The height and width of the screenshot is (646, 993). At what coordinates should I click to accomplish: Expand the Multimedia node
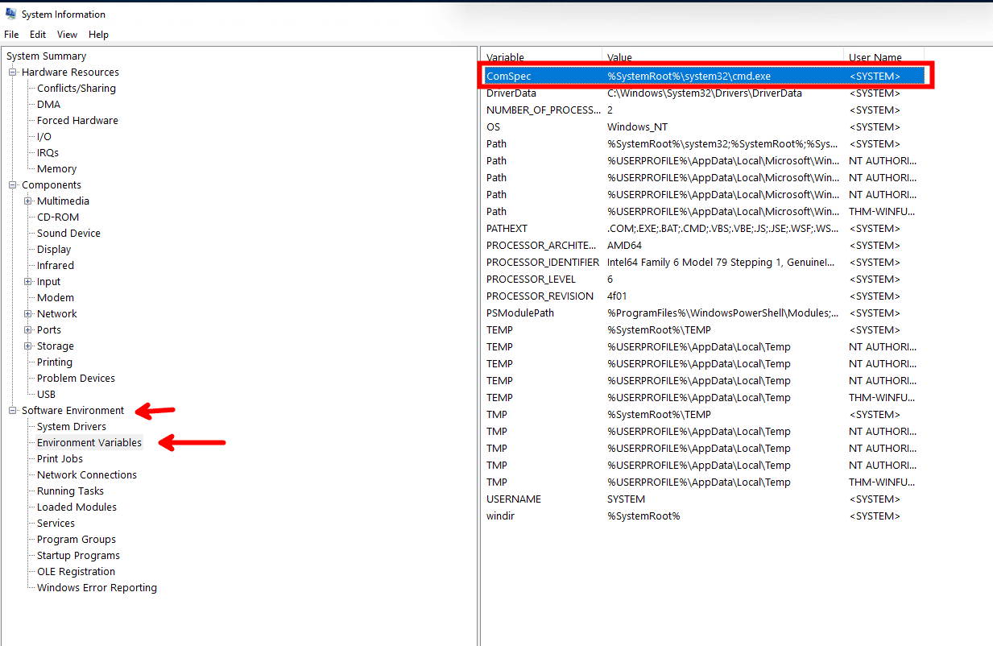28,201
